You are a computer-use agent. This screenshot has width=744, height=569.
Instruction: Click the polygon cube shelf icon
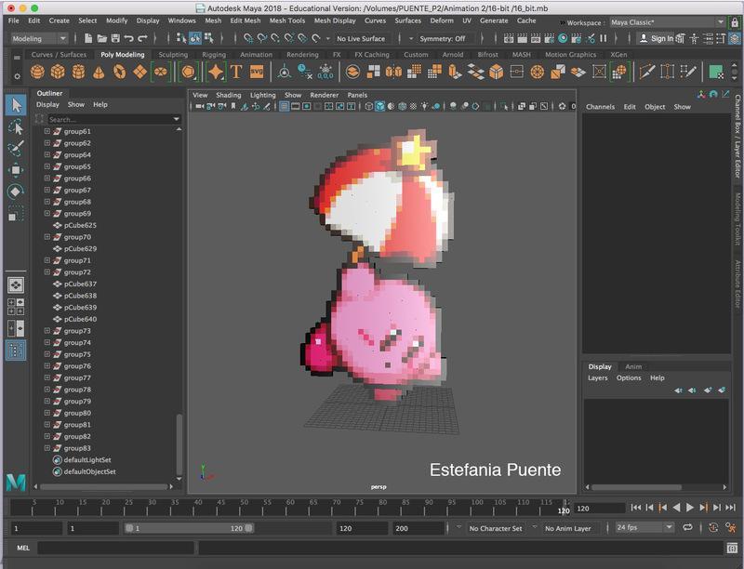59,72
